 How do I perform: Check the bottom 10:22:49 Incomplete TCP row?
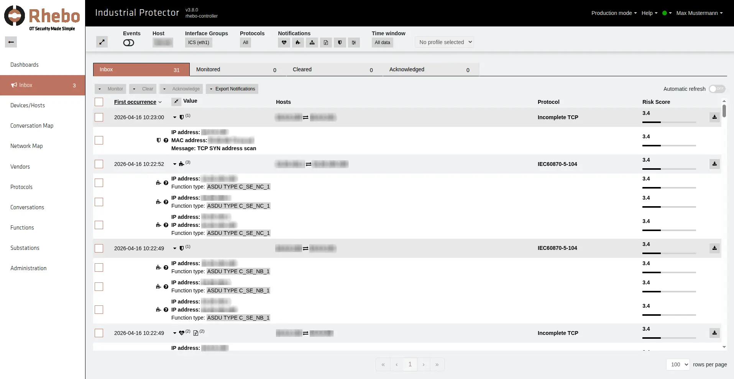pos(99,333)
